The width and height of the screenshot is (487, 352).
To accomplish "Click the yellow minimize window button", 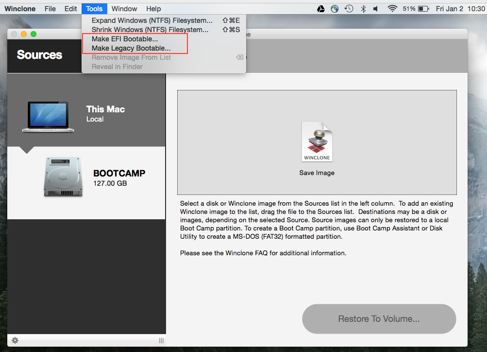I will click(24, 34).
